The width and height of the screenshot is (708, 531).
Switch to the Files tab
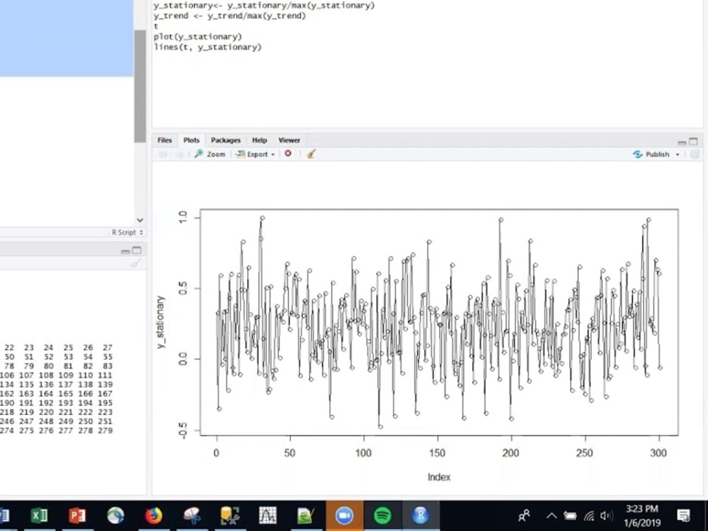[164, 139]
